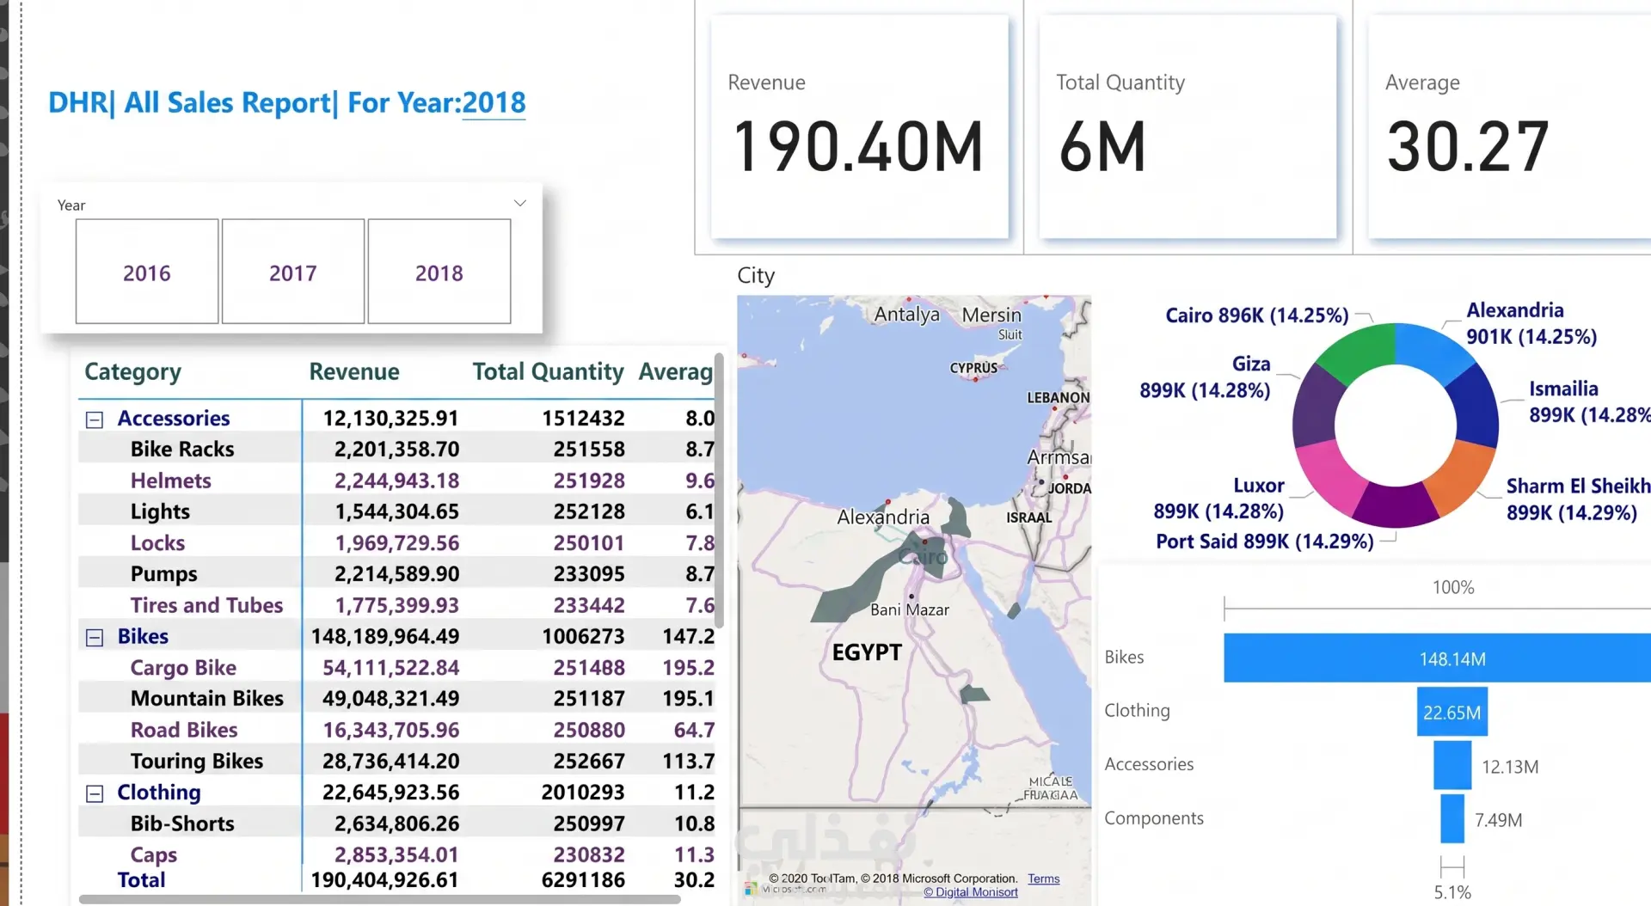
Task: Collapse the Clothing category row
Action: coord(95,793)
